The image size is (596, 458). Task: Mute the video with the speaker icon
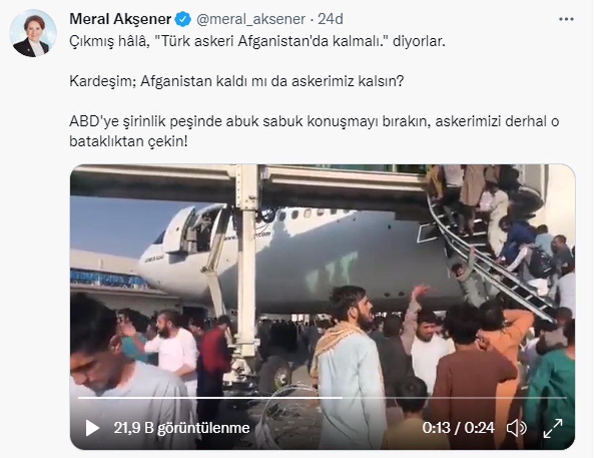tap(517, 427)
